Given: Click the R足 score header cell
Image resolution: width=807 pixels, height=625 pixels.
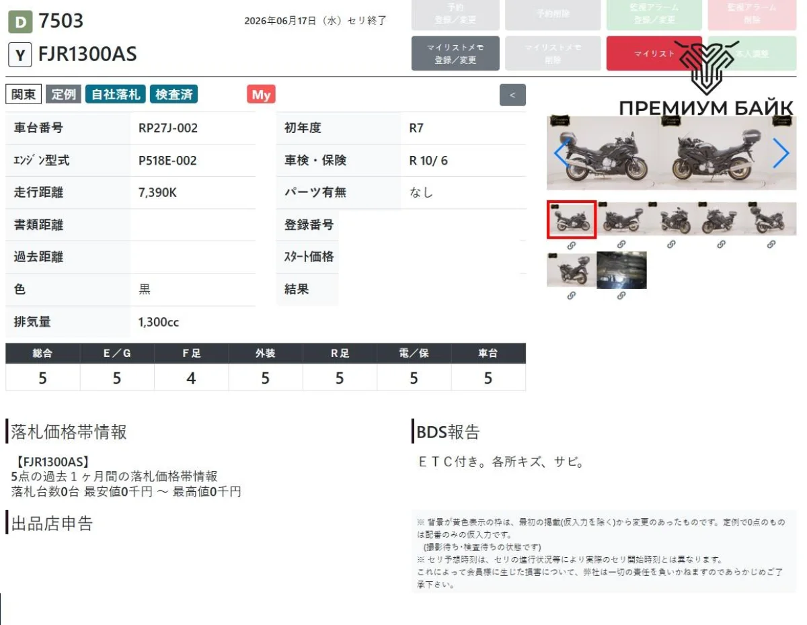Looking at the screenshot, I should (340, 353).
